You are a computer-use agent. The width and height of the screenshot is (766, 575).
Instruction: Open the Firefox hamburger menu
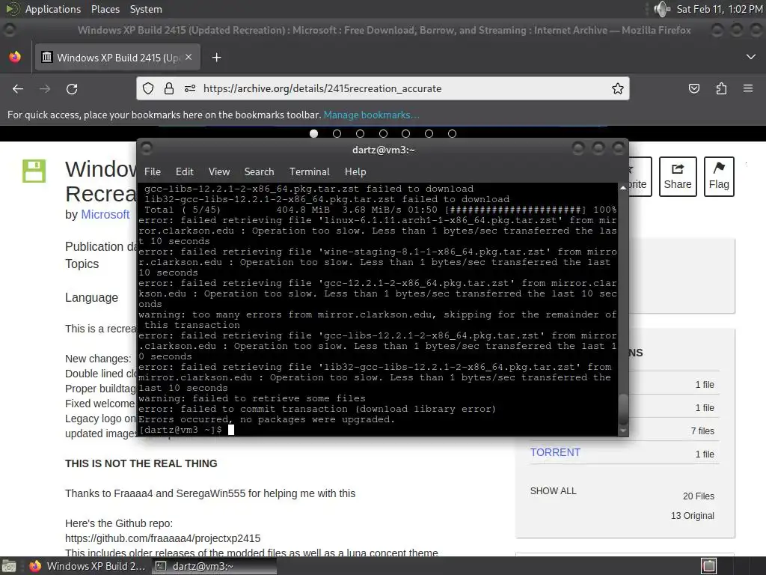[x=748, y=88]
